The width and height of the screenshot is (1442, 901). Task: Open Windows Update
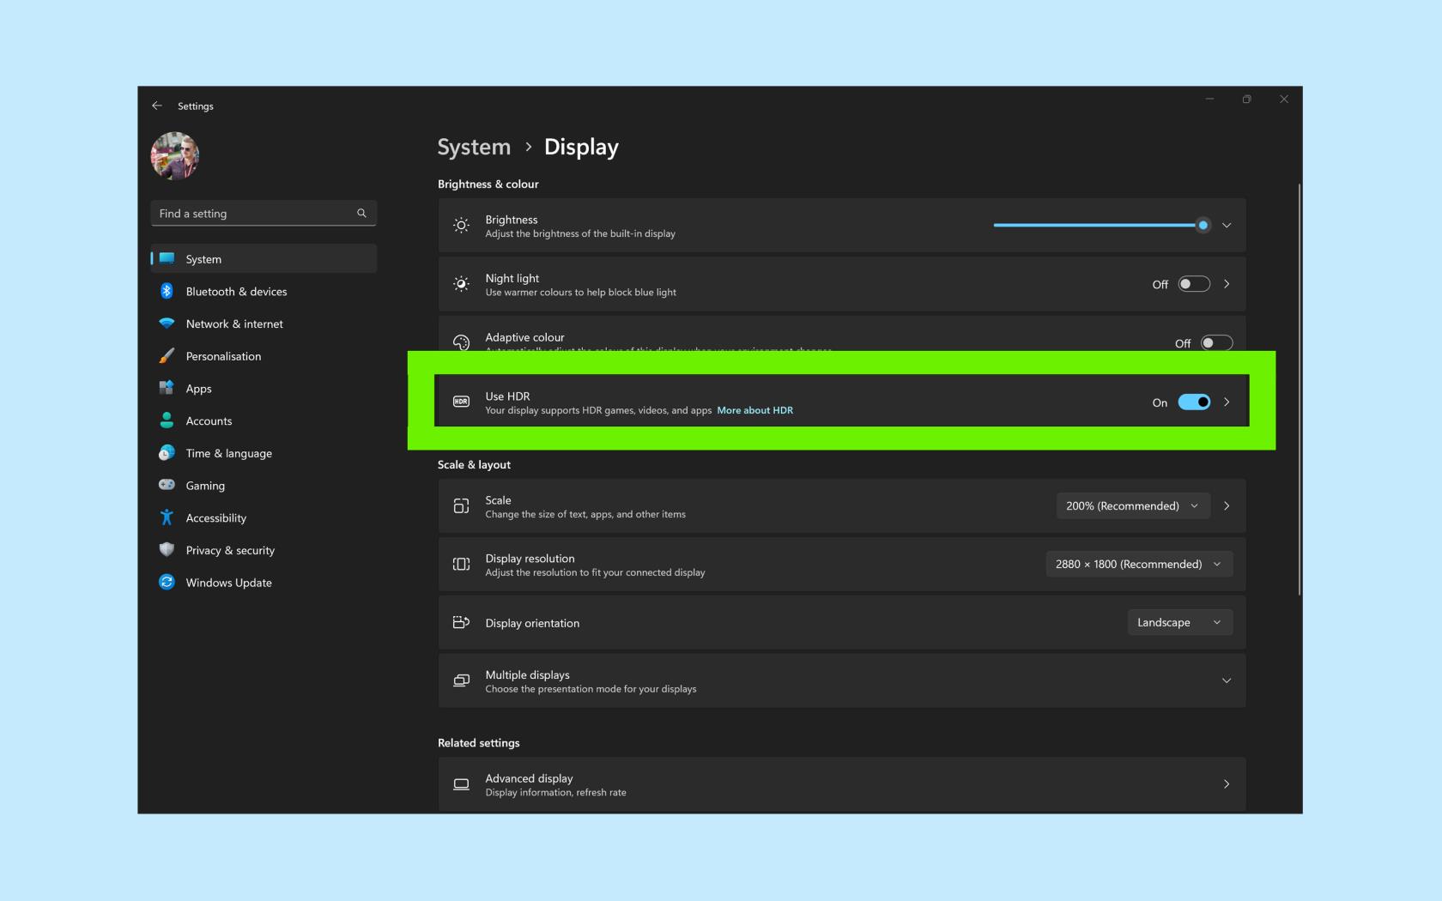click(x=264, y=582)
